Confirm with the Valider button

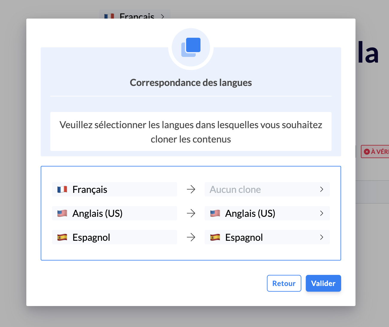tap(323, 283)
